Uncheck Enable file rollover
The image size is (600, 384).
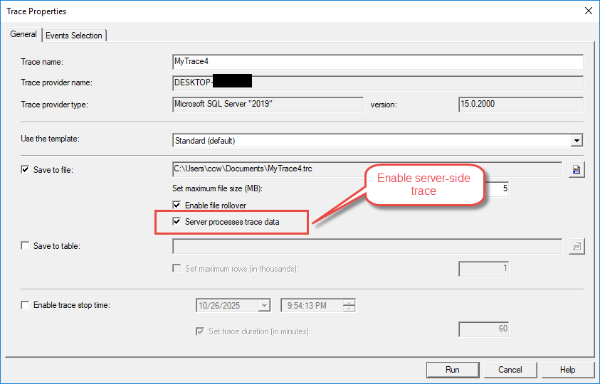[177, 205]
